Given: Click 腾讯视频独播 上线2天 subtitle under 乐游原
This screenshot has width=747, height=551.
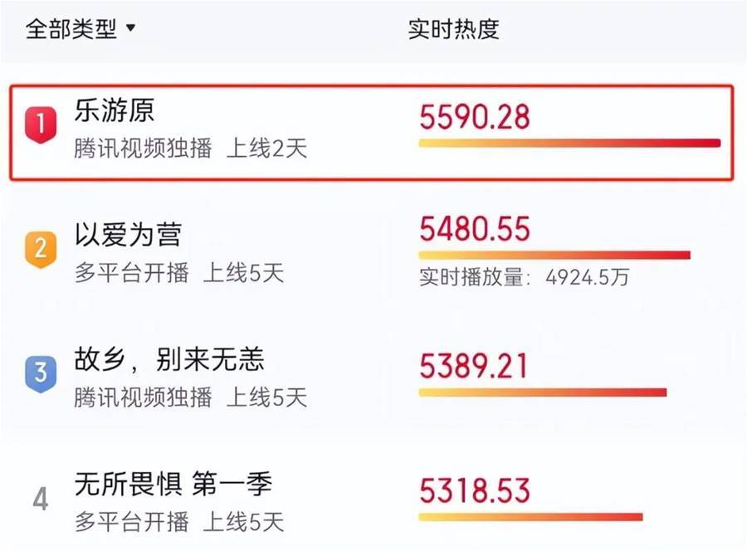Looking at the screenshot, I should (x=191, y=148).
